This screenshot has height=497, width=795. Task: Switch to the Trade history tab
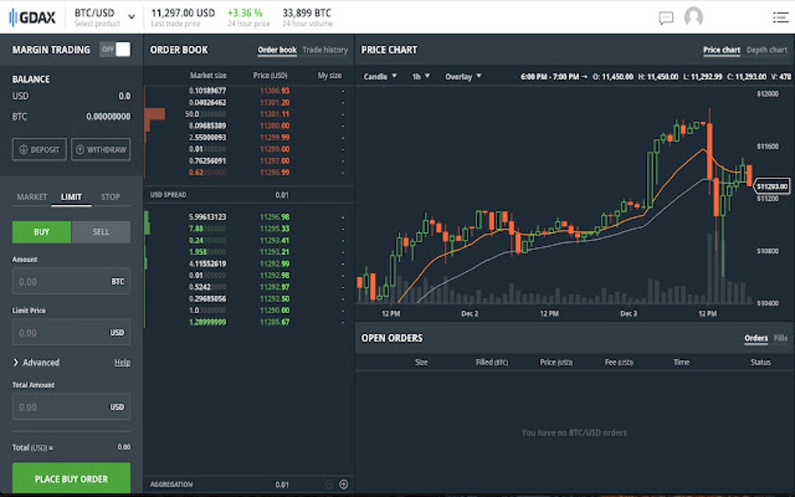(325, 49)
